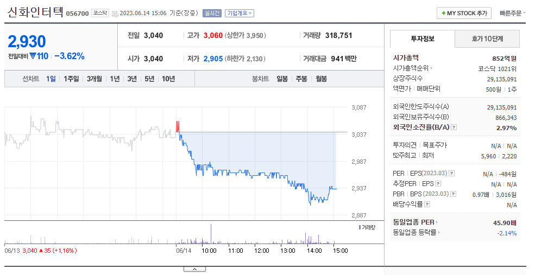
Task: Click the 거래대금 value 941 백만
Action: click(x=344, y=59)
